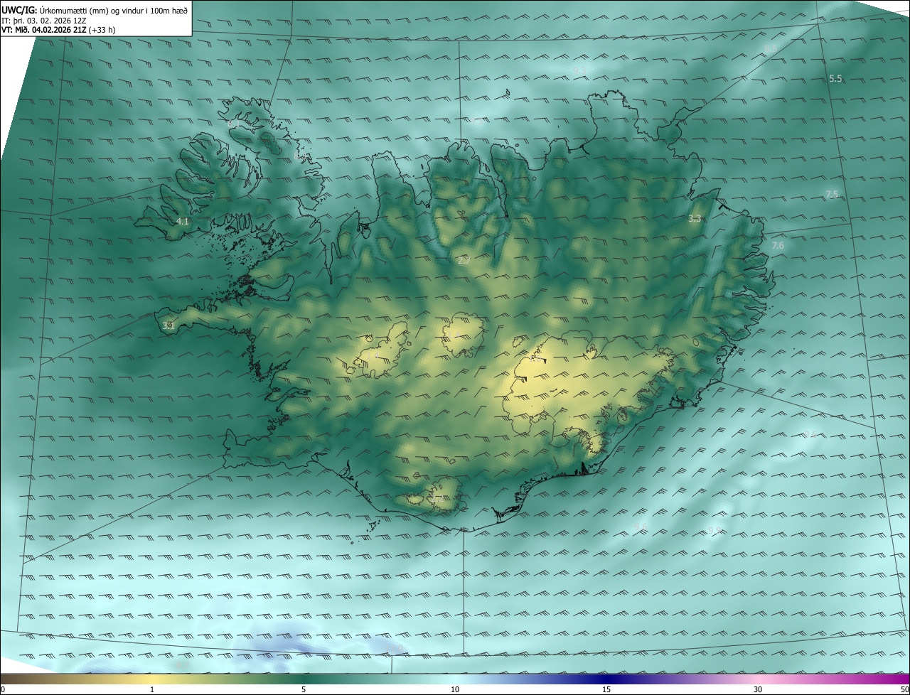This screenshot has width=910, height=695.
Task: Click the colour scale label '50'
Action: coord(904,690)
